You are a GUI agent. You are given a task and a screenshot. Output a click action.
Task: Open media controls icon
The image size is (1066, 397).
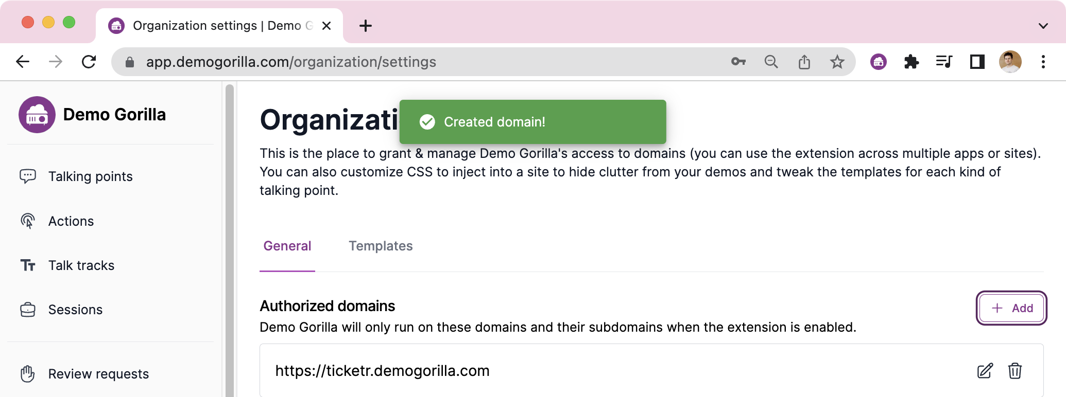click(944, 62)
